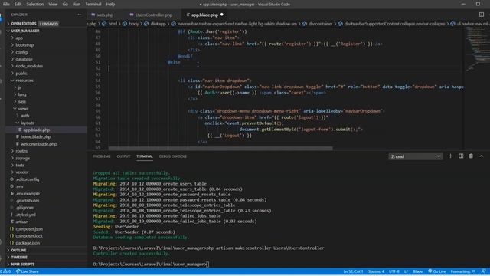Expand NPM SCRIPTS section
Image resolution: width=490 pixels, height=276 pixels.
pos(23,264)
